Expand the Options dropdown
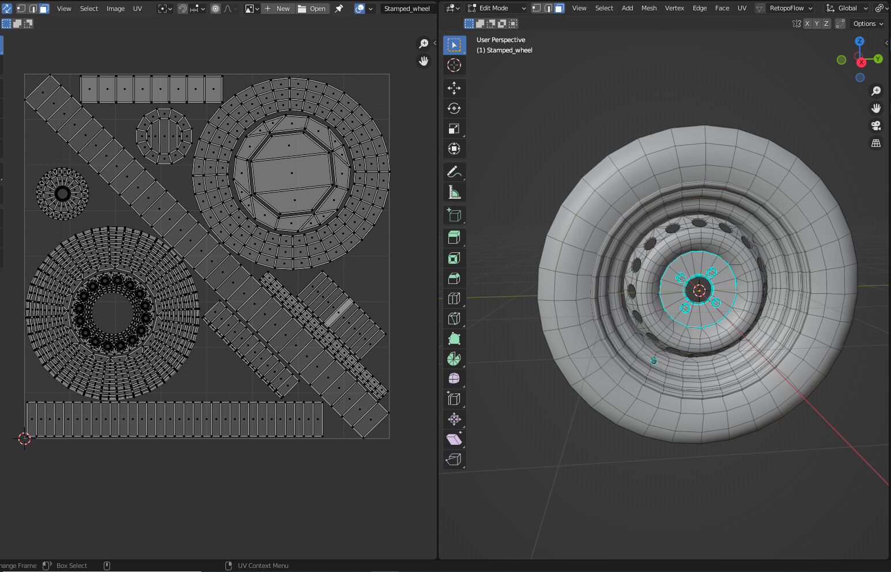891x572 pixels. point(867,24)
